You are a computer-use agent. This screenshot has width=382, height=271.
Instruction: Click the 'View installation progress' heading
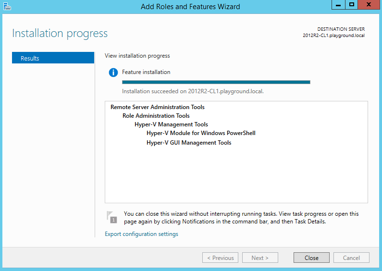point(137,56)
